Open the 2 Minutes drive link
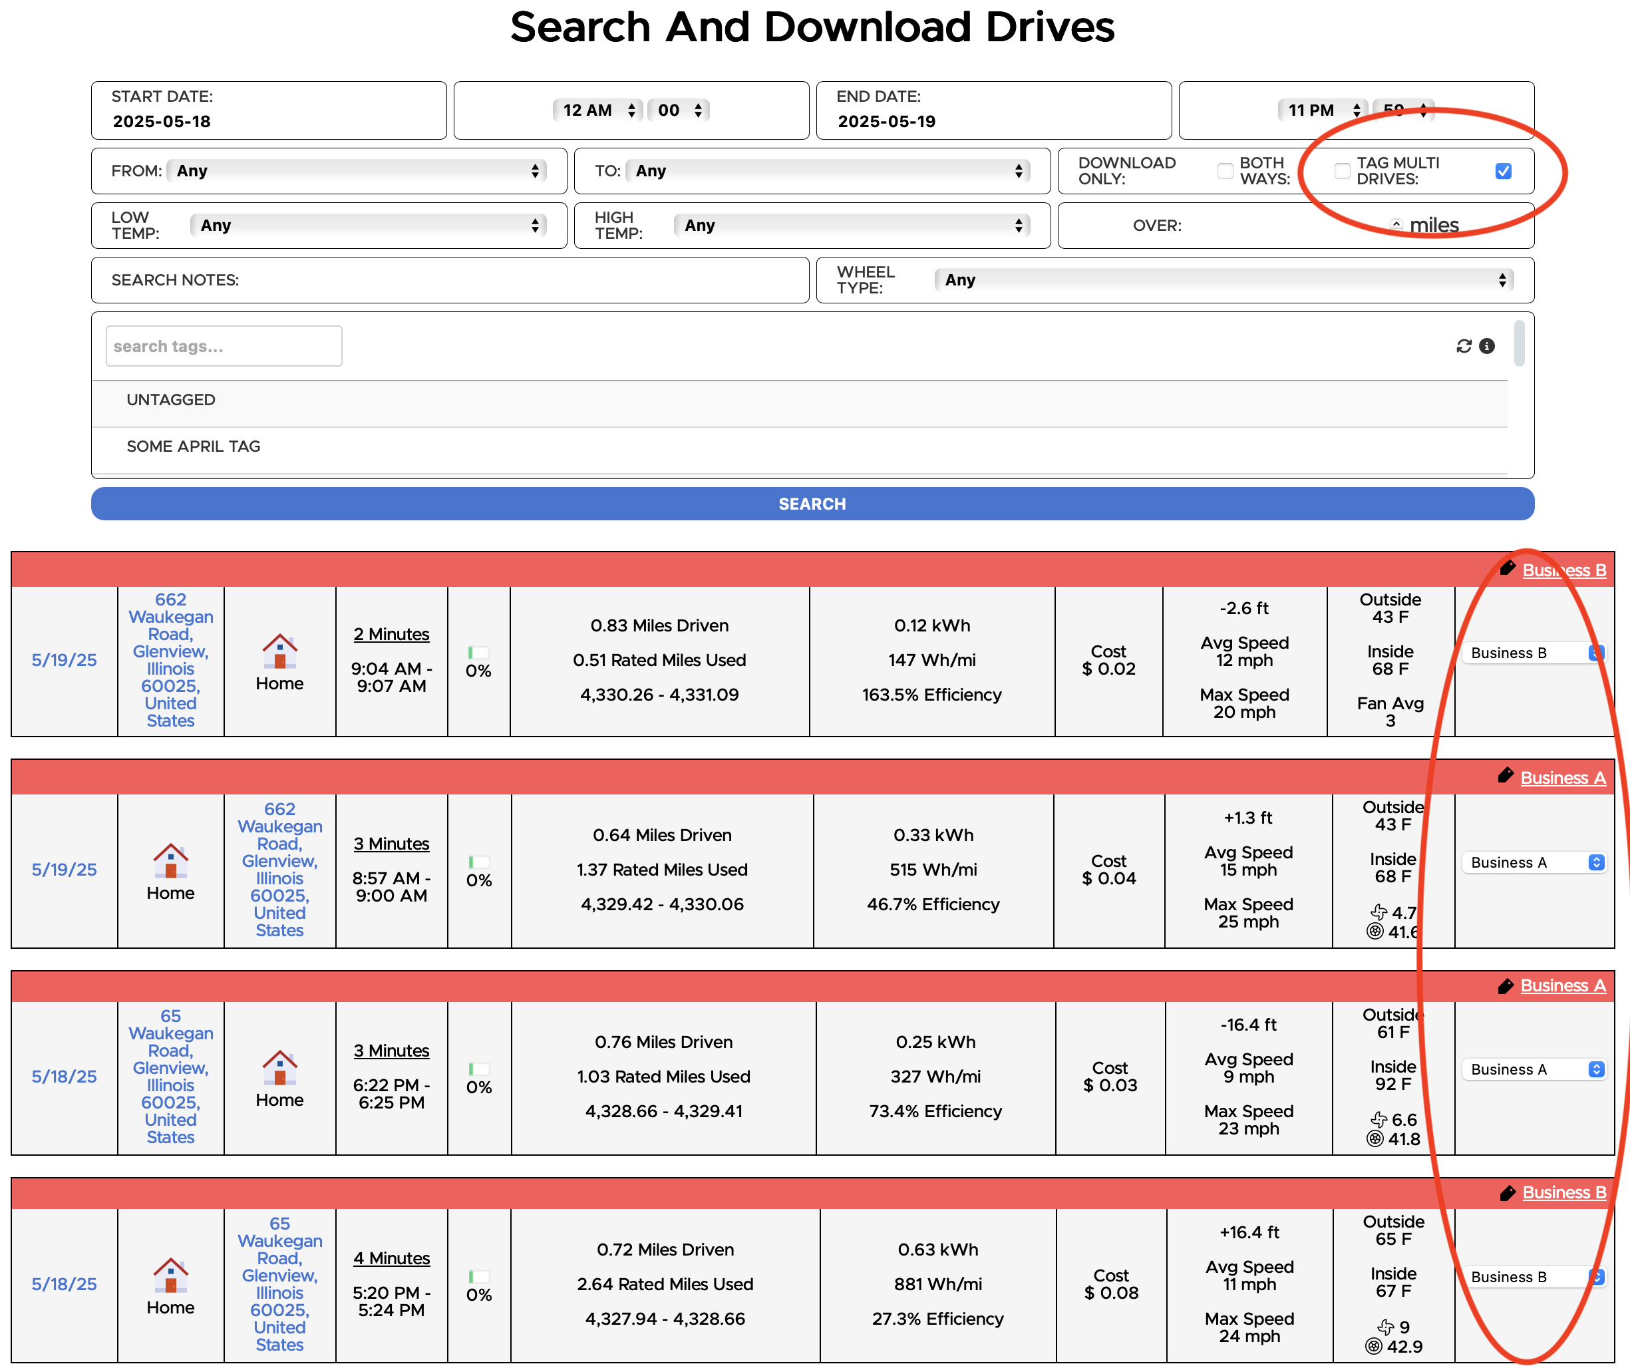This screenshot has width=1630, height=1368. click(391, 634)
